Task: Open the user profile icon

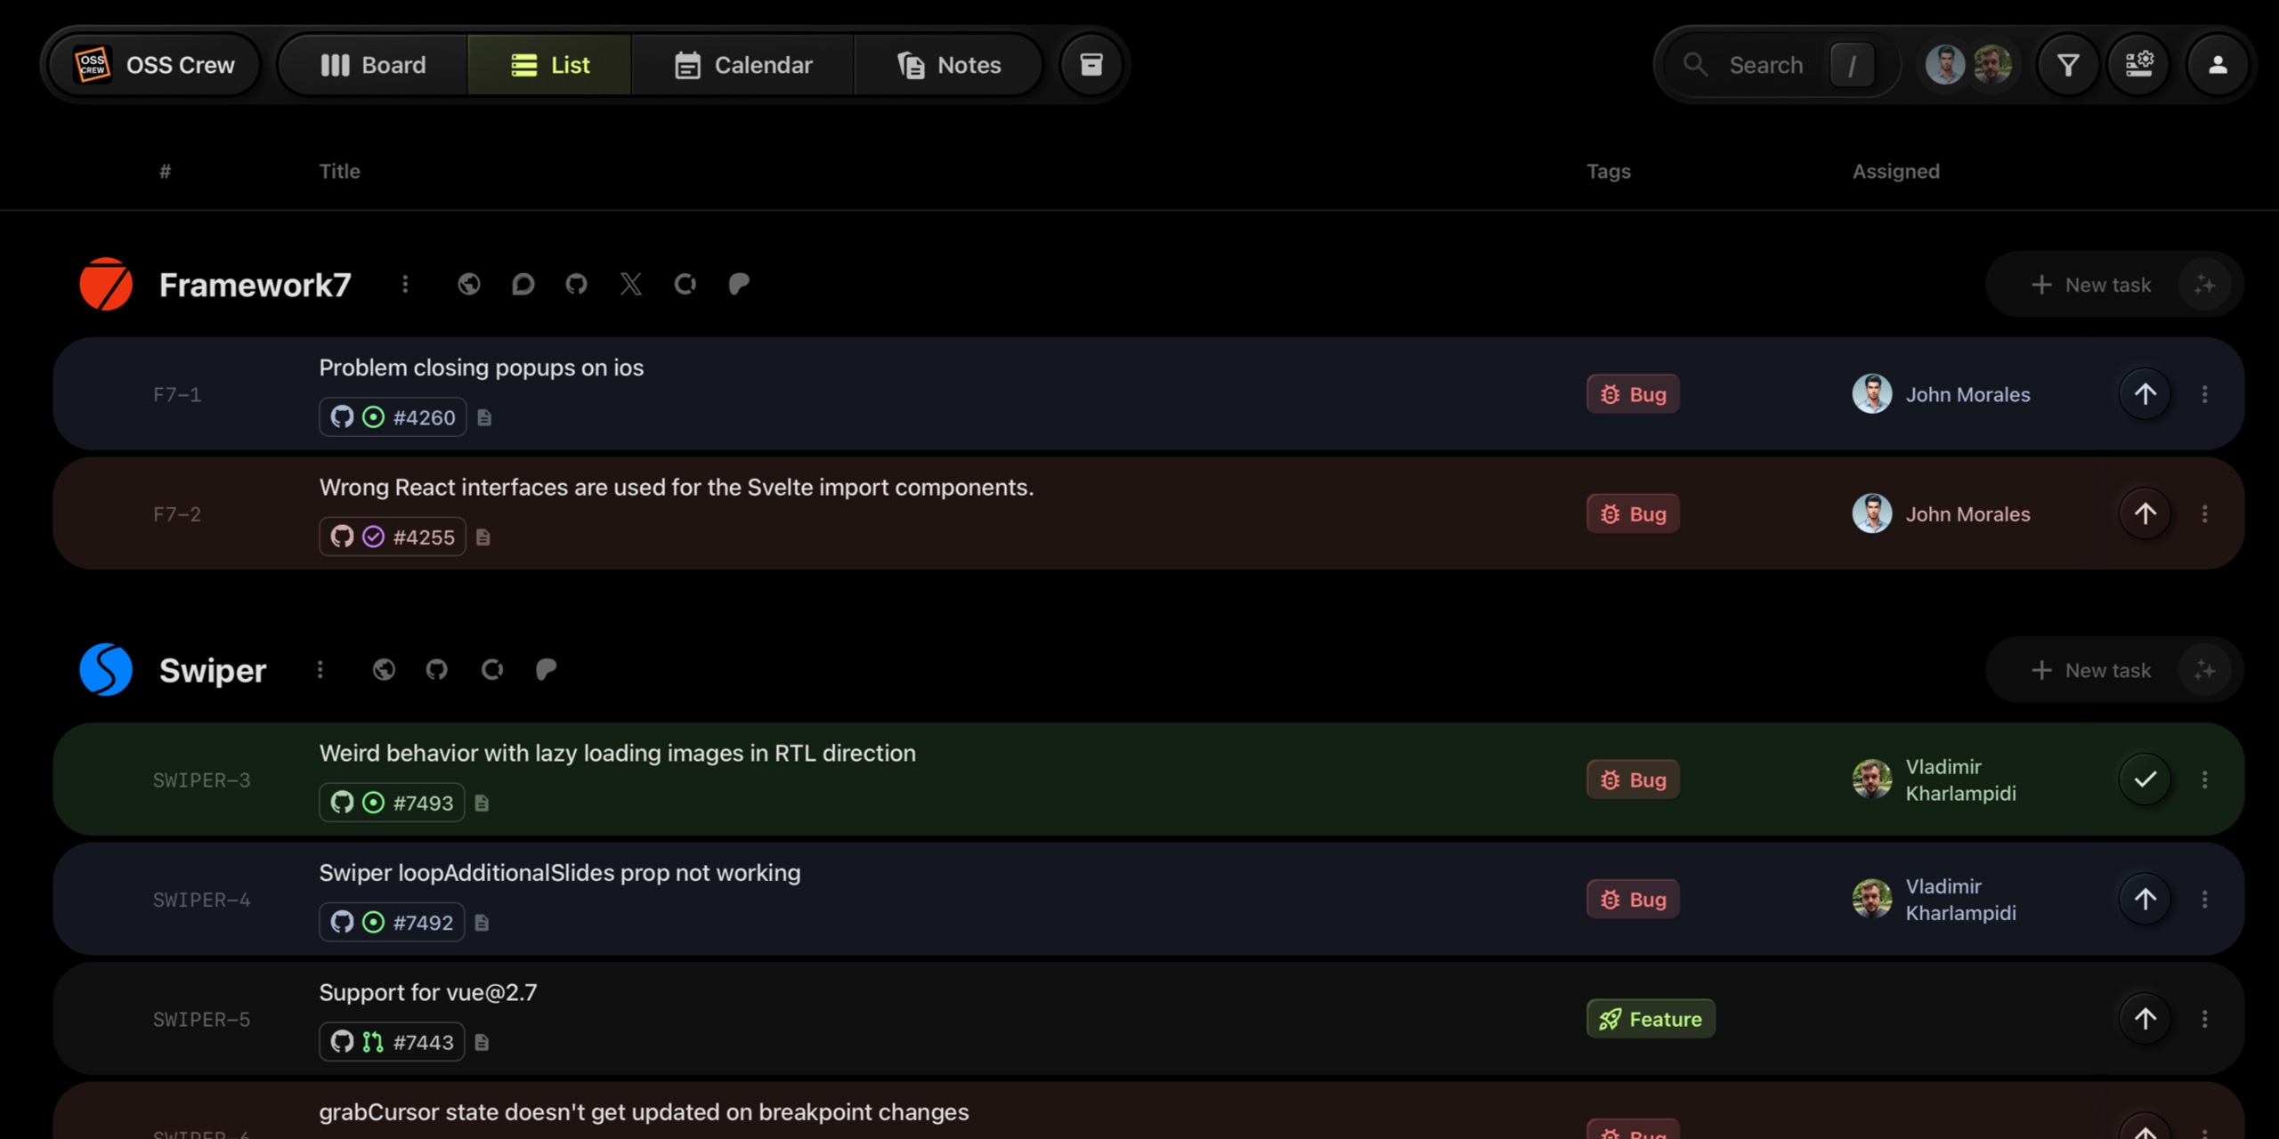Action: 2218,65
